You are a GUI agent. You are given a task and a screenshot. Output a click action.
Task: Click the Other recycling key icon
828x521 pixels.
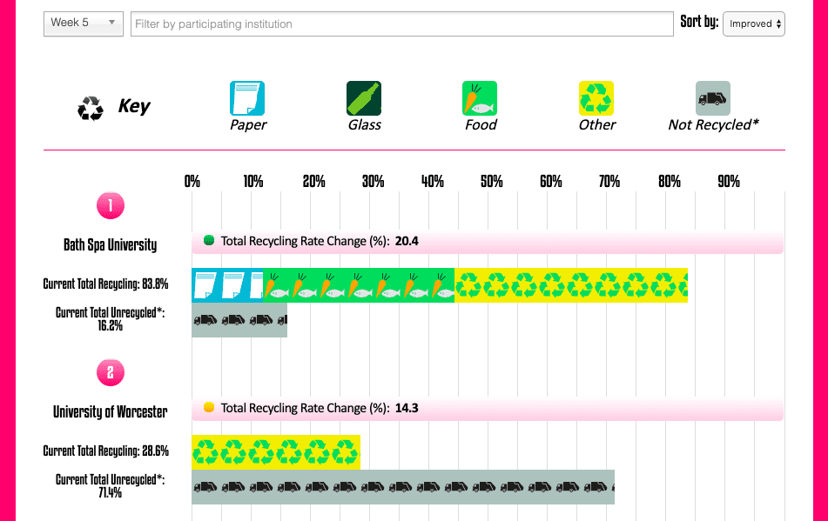click(596, 98)
